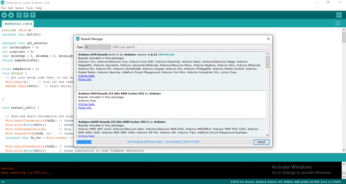Open the Tools menu
This screenshot has height=184, width=346.
[30, 8]
